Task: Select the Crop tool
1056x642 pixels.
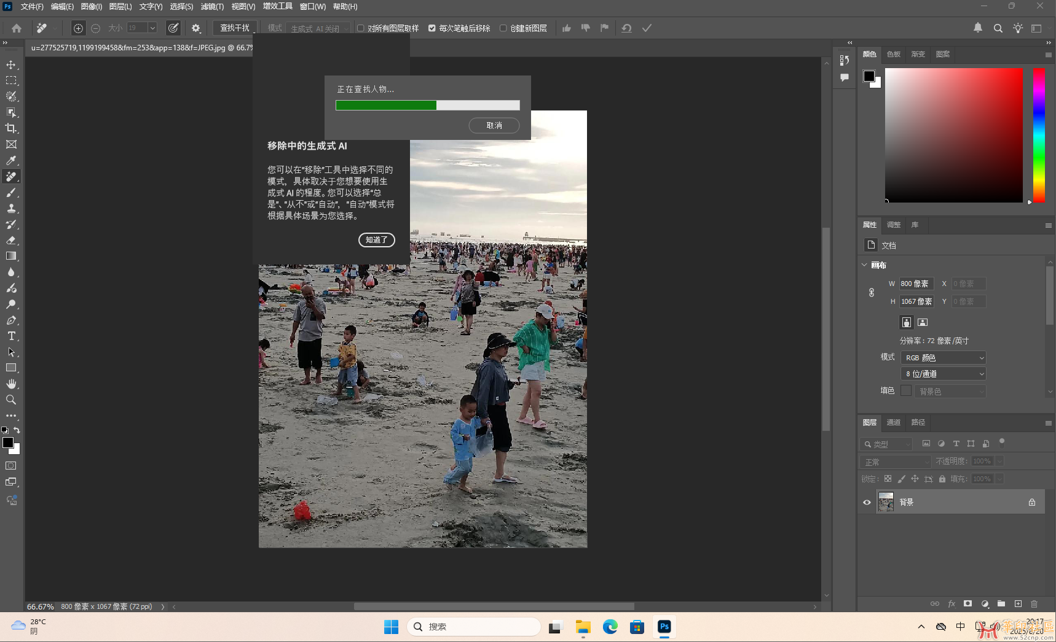Action: (11, 128)
